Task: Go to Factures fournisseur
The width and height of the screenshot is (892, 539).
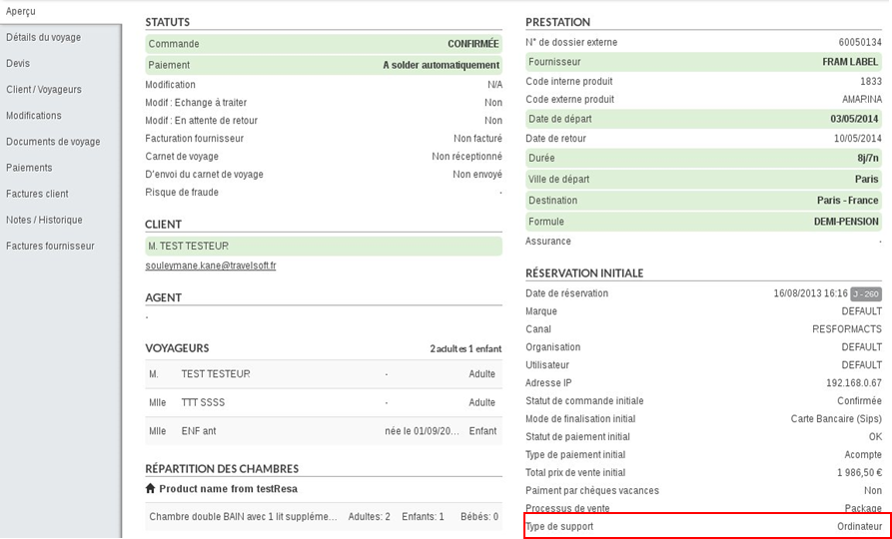Action: point(50,246)
